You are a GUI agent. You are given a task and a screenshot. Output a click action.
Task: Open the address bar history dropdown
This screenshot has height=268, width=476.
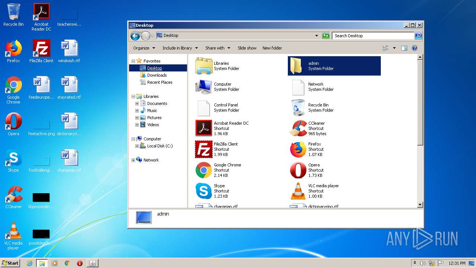316,36
